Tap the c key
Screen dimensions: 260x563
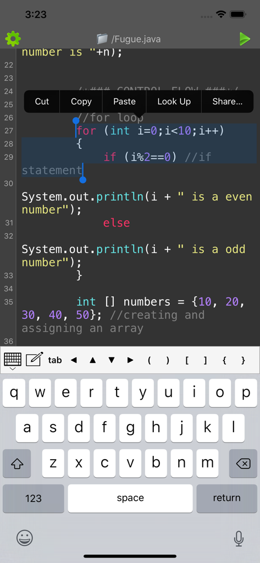[x=104, y=463]
